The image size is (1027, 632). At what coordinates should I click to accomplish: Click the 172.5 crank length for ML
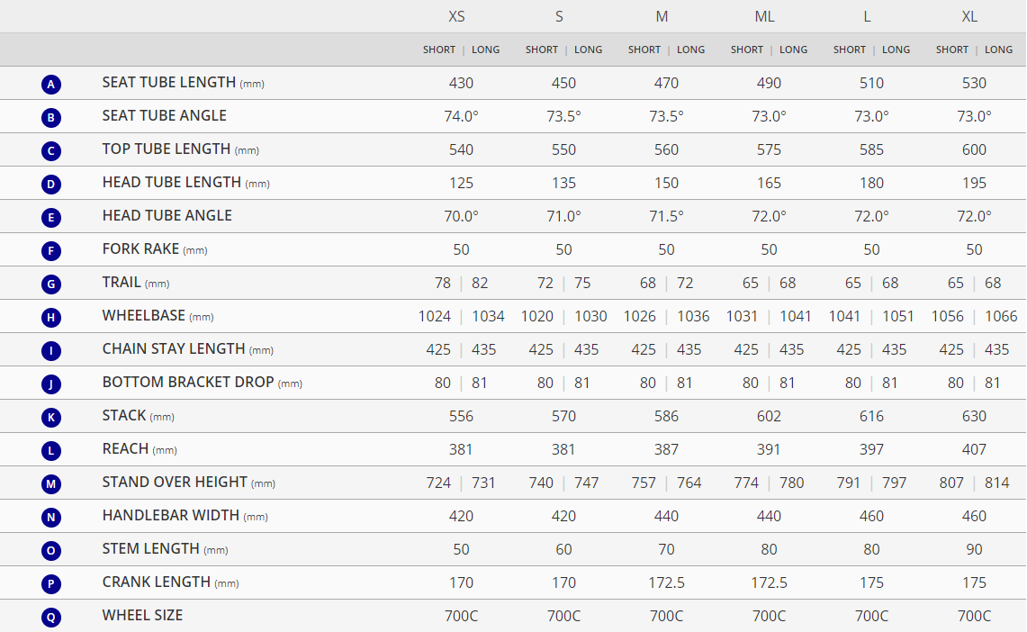(x=769, y=582)
